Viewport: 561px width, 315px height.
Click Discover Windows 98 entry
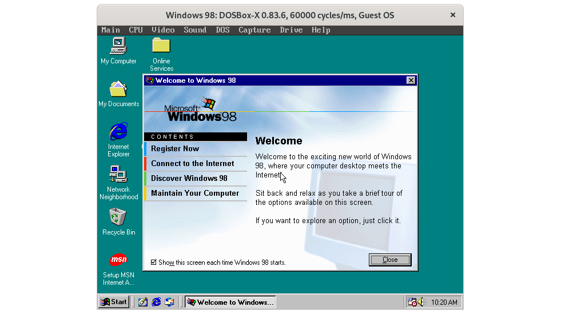point(189,178)
